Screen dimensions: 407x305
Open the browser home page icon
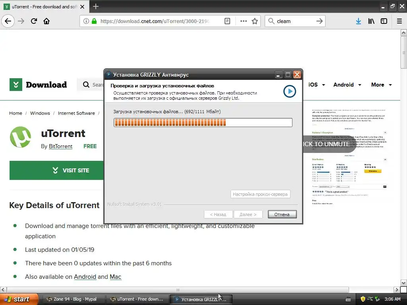pyautogui.click(x=47, y=21)
